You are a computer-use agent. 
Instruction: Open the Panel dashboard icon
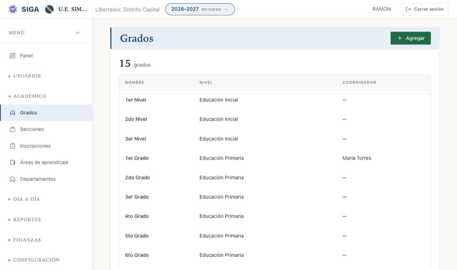pos(13,55)
